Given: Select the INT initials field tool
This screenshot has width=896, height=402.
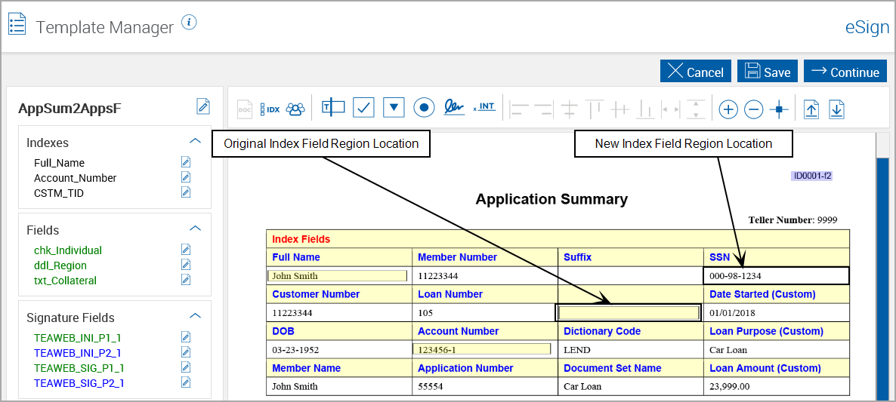Looking at the screenshot, I should pos(484,107).
